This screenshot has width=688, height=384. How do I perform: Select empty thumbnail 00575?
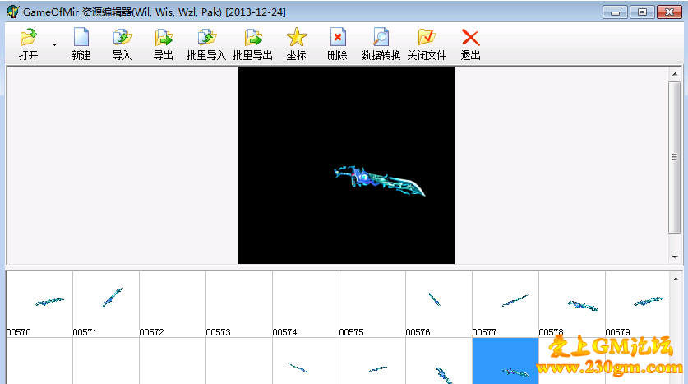click(x=372, y=304)
